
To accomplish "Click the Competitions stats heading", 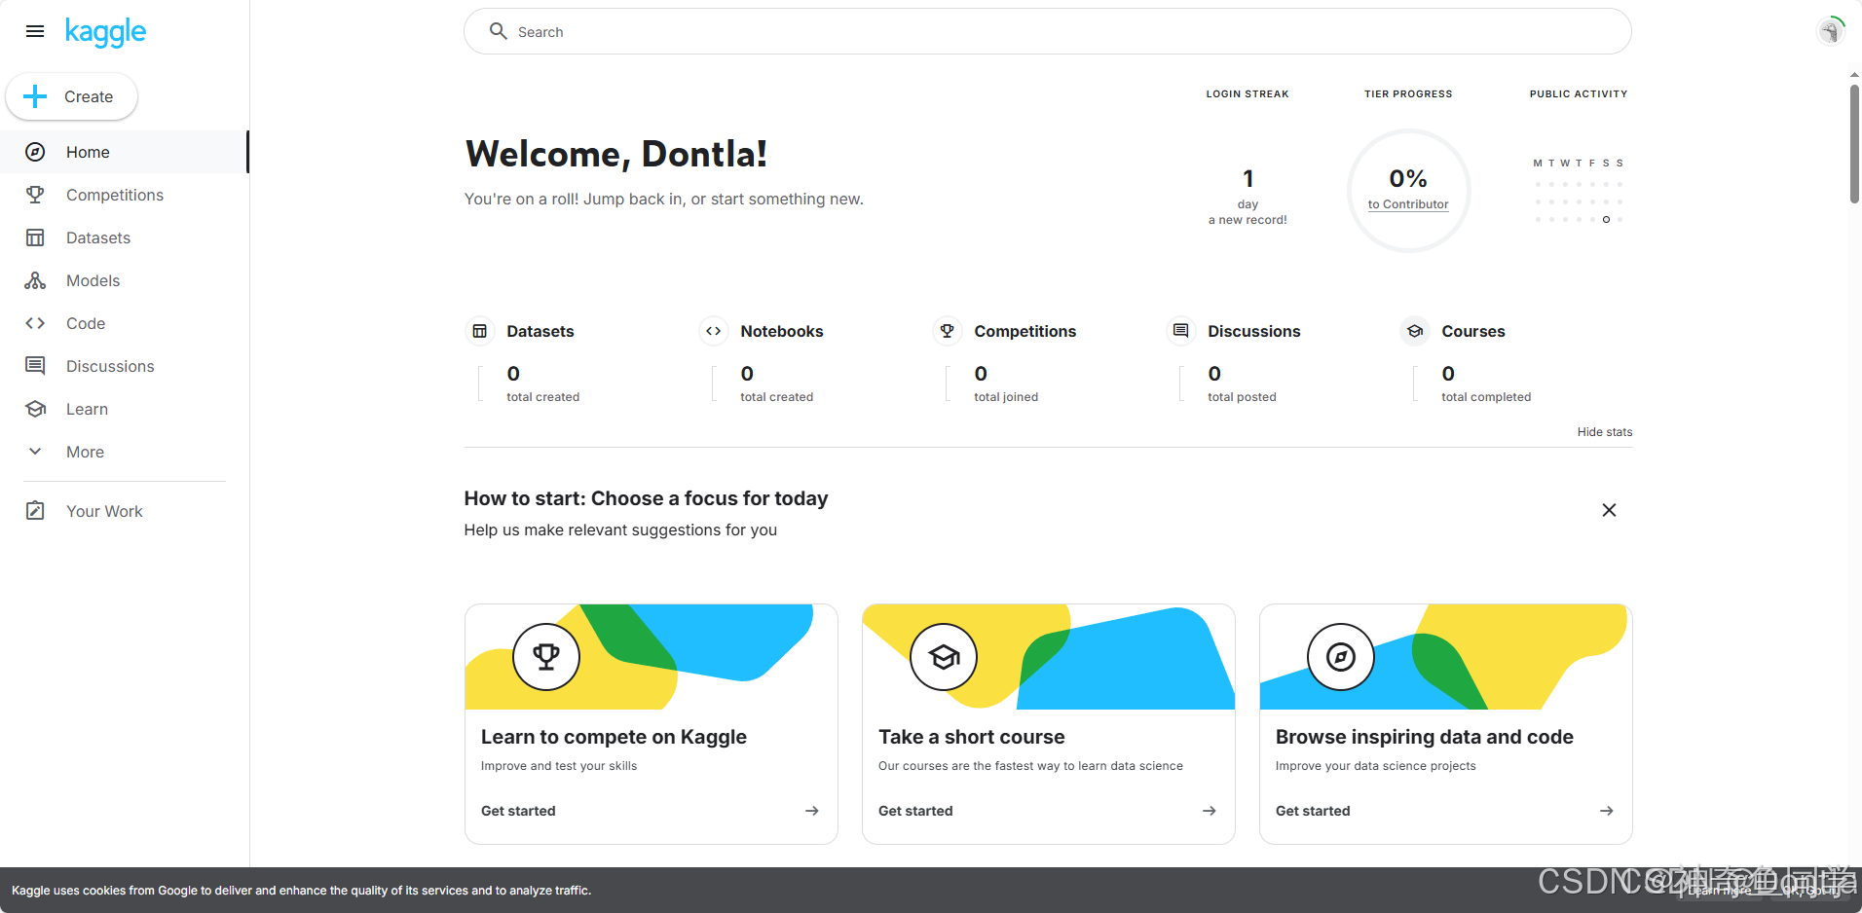I will [1025, 331].
